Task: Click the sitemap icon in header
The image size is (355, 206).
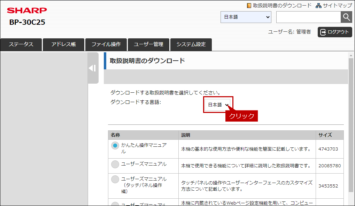Action: coord(318,6)
